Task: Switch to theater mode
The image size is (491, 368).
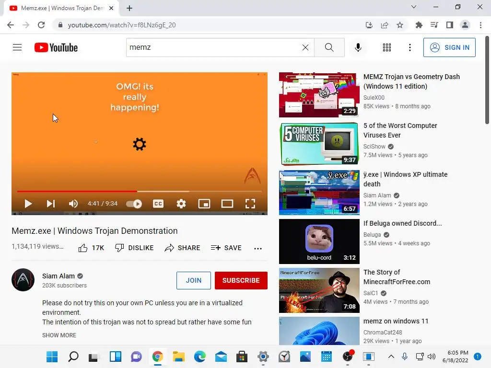Action: coord(227,204)
